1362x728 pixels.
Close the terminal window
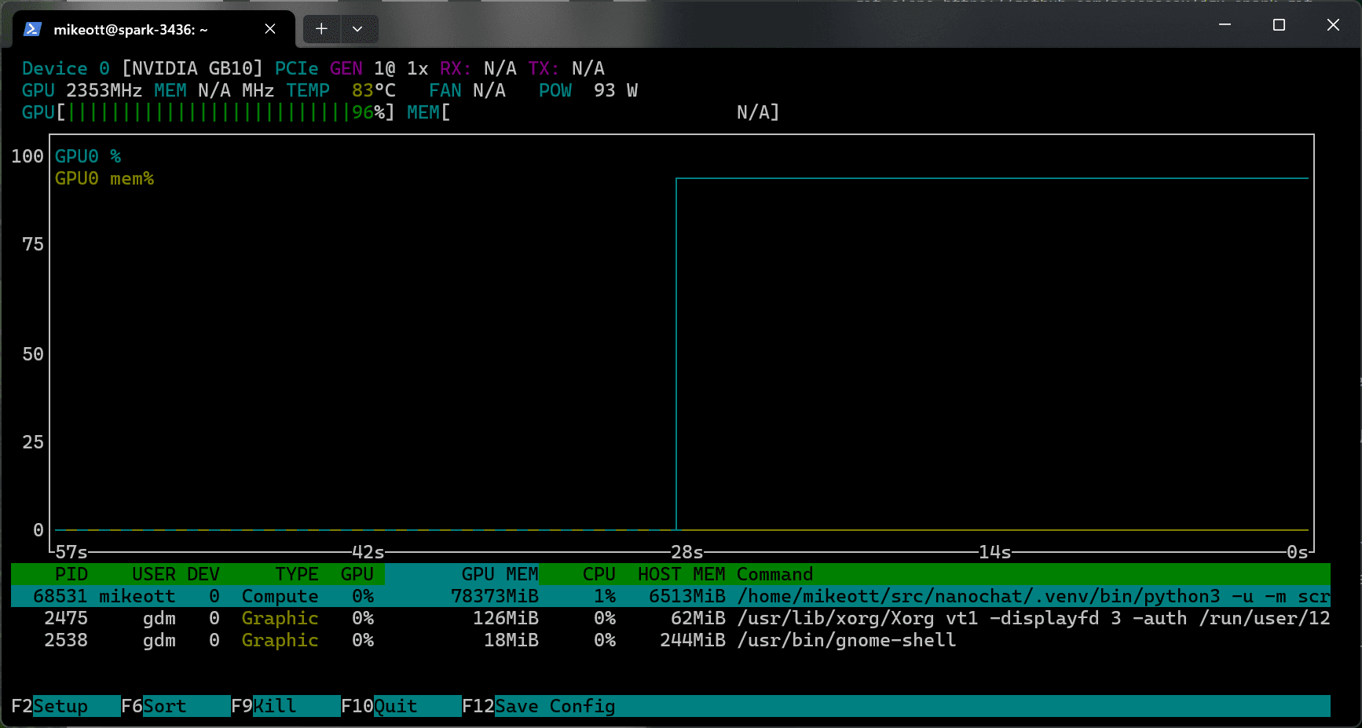click(x=1333, y=25)
